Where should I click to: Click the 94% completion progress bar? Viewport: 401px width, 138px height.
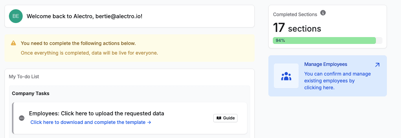click(327, 41)
